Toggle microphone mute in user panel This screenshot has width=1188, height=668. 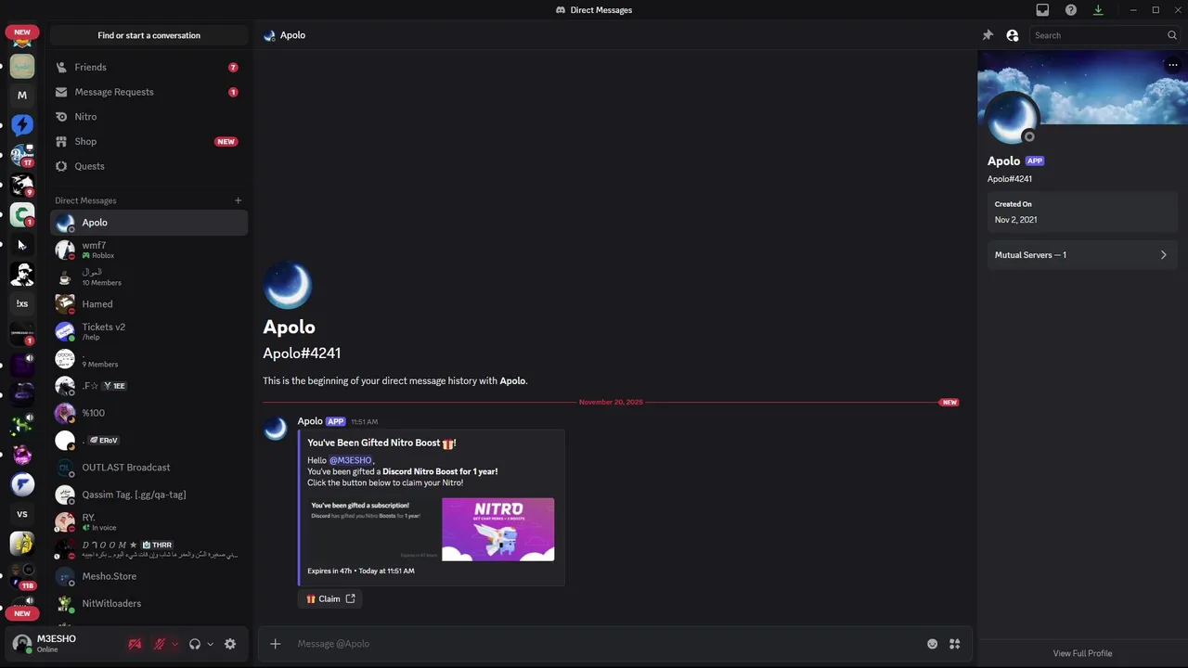pyautogui.click(x=159, y=644)
